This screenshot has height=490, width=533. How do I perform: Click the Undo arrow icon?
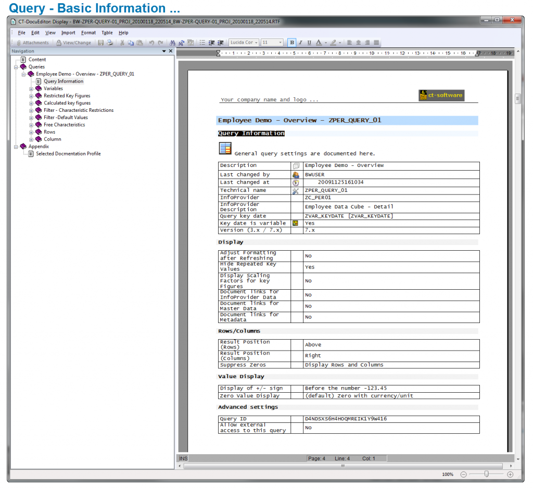151,43
